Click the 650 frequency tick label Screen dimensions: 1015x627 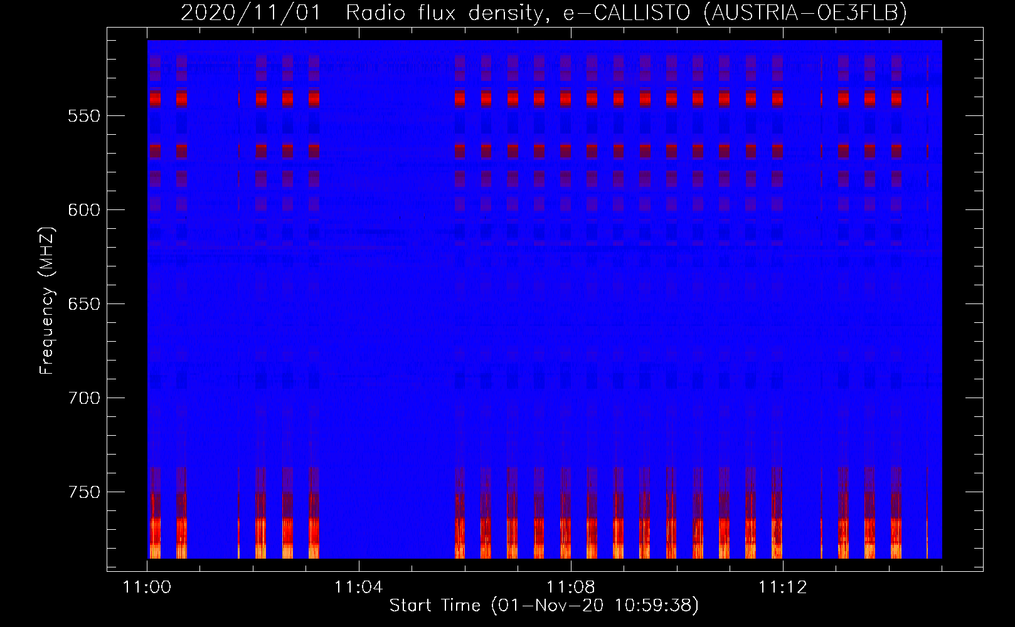[84, 304]
